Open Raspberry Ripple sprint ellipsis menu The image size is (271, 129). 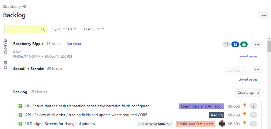pyautogui.click(x=257, y=45)
